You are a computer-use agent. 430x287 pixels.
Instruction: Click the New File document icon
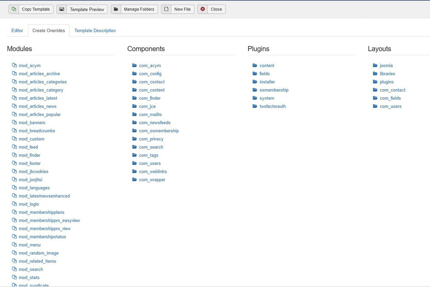coord(166,9)
